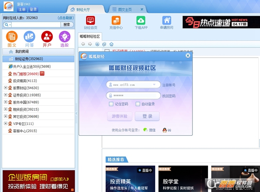
Task: Collapse the sidebar with the splitter arrow
Action: [76, 113]
